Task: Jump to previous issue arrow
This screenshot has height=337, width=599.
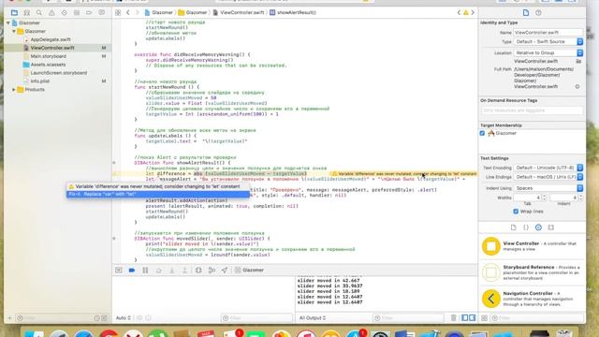Action: coord(459,12)
